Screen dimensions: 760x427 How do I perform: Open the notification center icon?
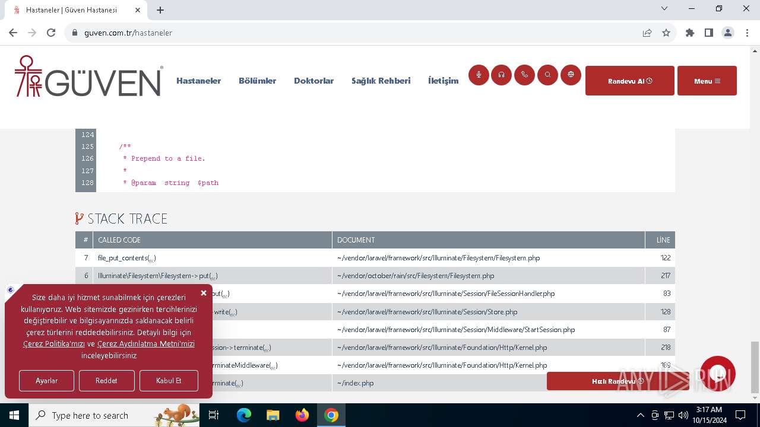click(740, 415)
